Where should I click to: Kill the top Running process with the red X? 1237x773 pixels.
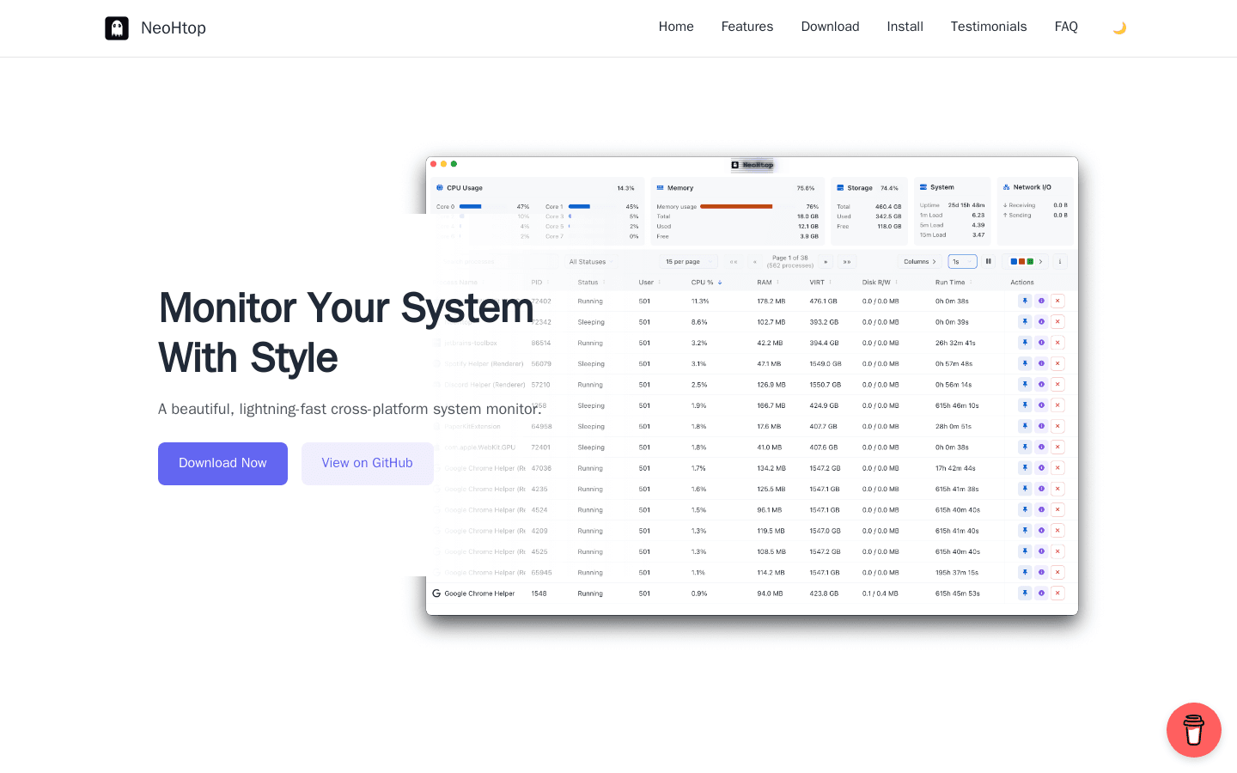click(1057, 301)
